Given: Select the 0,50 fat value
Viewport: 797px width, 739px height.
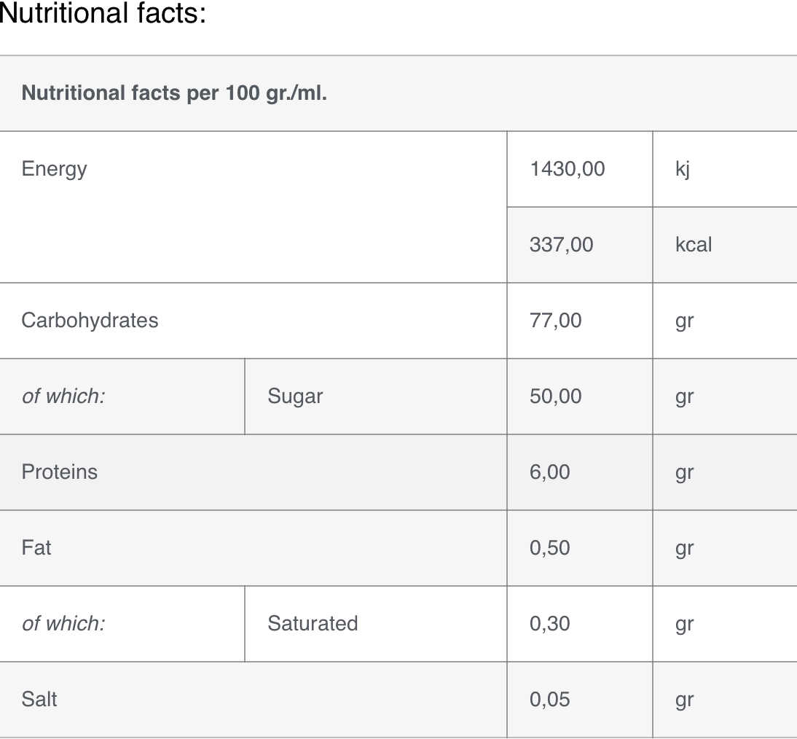Looking at the screenshot, I should 549,548.
